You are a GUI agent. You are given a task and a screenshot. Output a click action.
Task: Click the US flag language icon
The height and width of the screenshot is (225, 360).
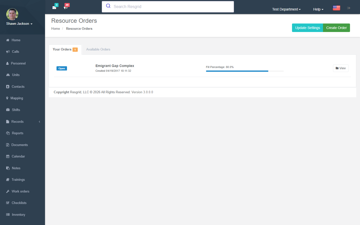[336, 8]
